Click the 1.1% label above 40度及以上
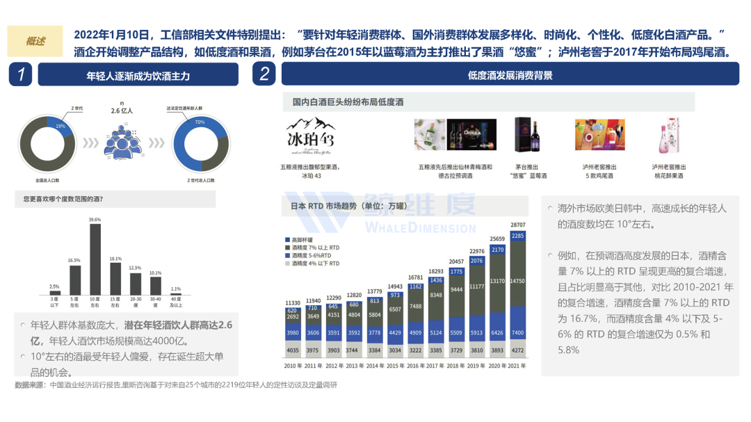 pos(176,289)
